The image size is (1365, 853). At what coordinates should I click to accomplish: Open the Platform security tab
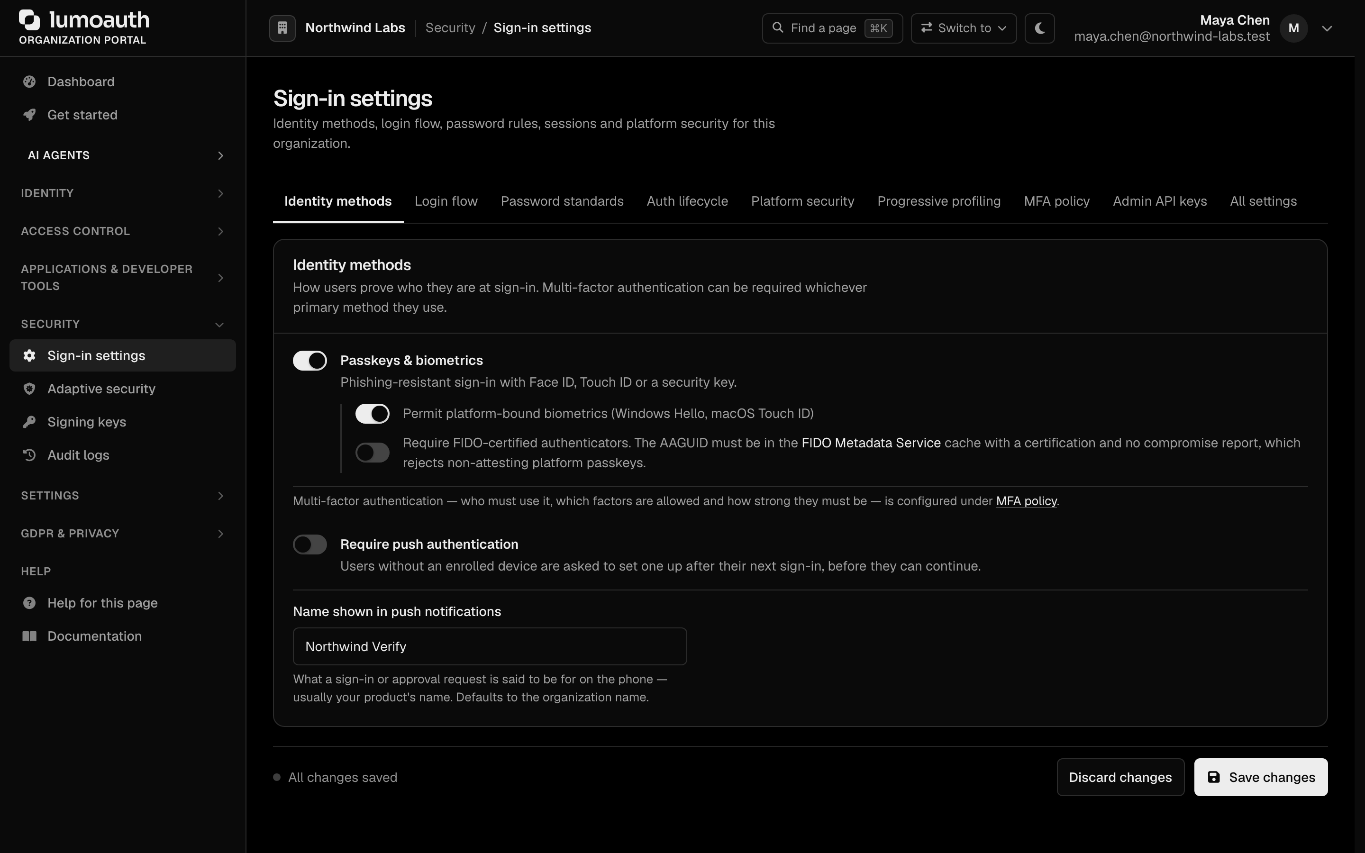pyautogui.click(x=802, y=201)
